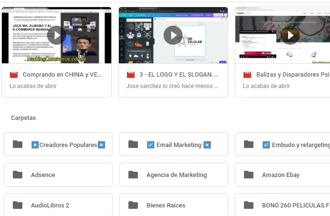Click the video file icon beside 3 - EL LOGO Y EL SLOGAN
Image resolution: width=330 pixels, height=216 pixels.
(x=131, y=75)
